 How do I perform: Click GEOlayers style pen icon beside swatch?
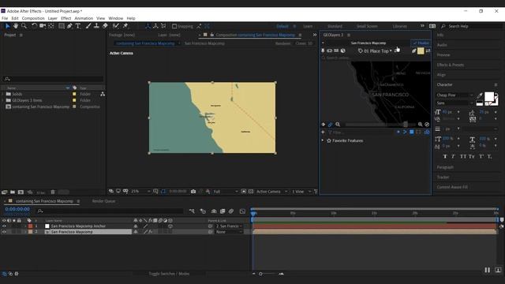coord(414,50)
